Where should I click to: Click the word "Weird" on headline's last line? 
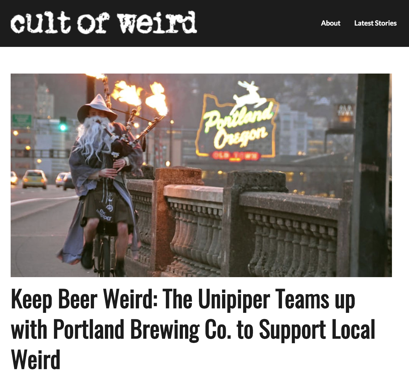pos(36,359)
